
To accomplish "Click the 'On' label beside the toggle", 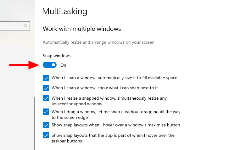I will pyautogui.click(x=63, y=65).
